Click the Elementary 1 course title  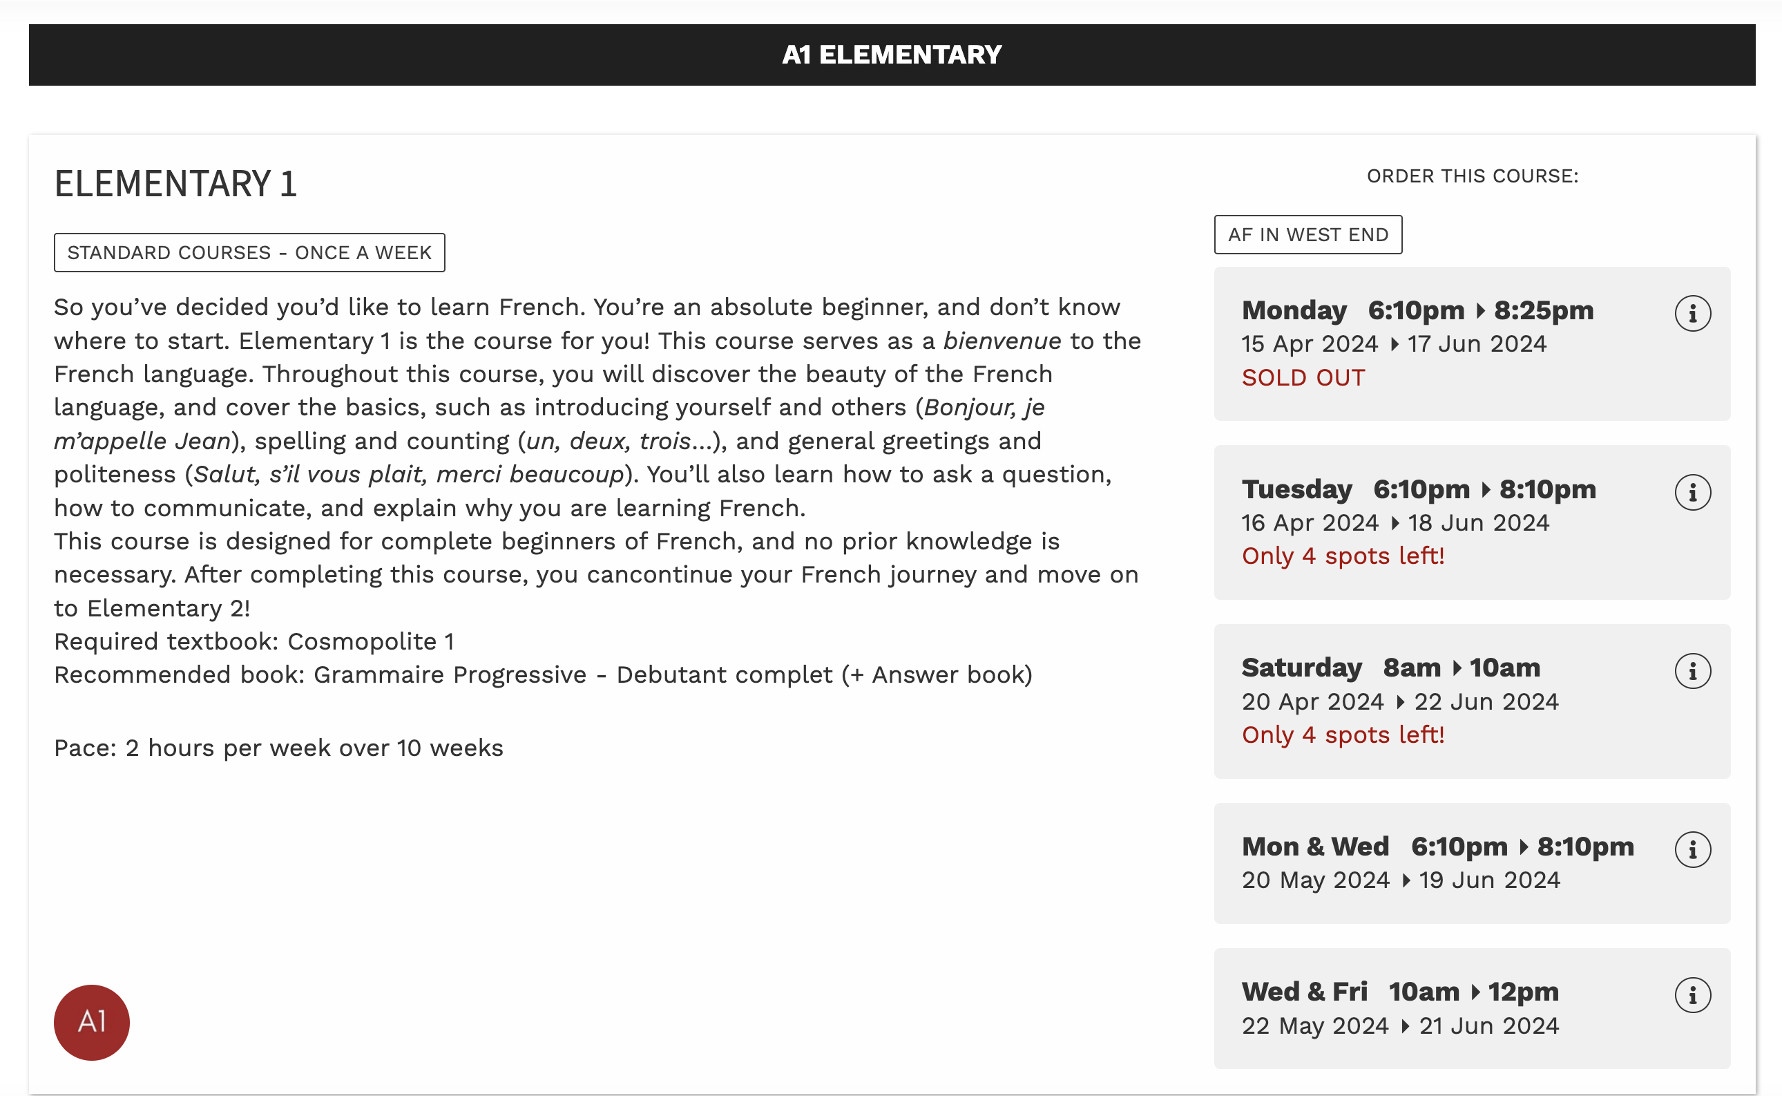click(x=175, y=184)
